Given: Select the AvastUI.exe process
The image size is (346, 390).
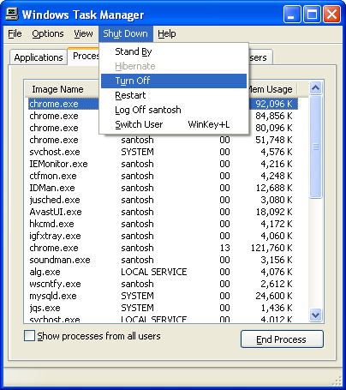Looking at the screenshot, I should pos(163,212).
